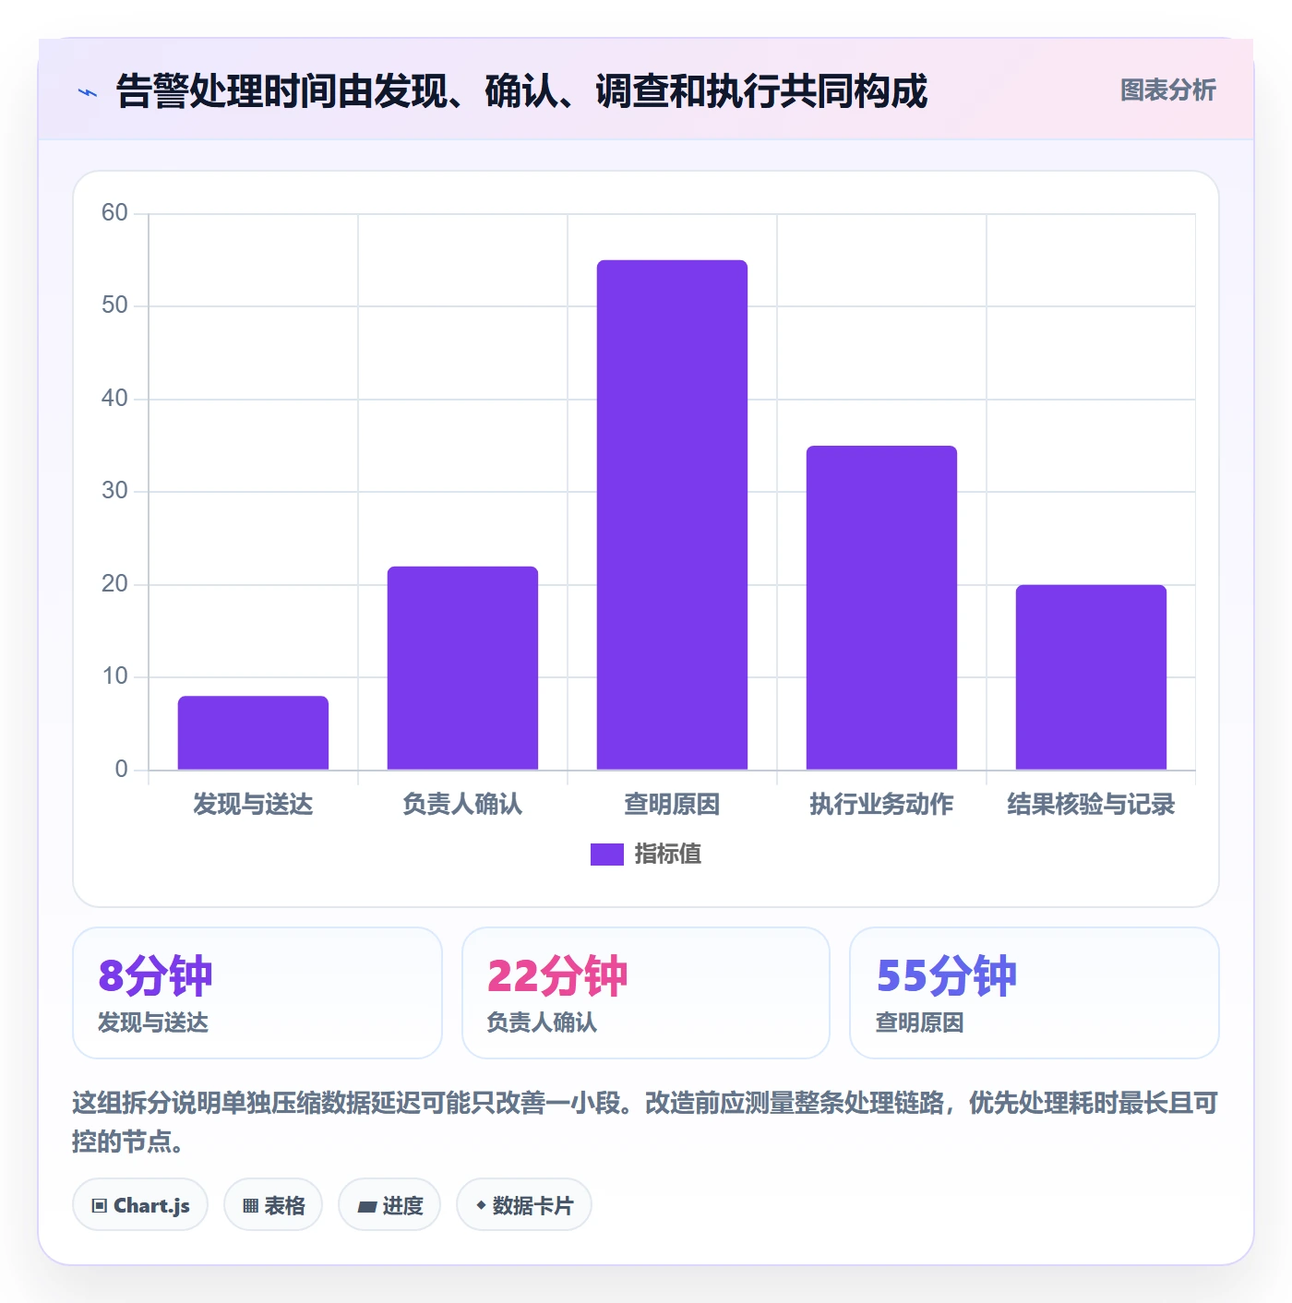Image resolution: width=1292 pixels, height=1303 pixels.
Task: Click the y-axis value 50
Action: point(114,305)
